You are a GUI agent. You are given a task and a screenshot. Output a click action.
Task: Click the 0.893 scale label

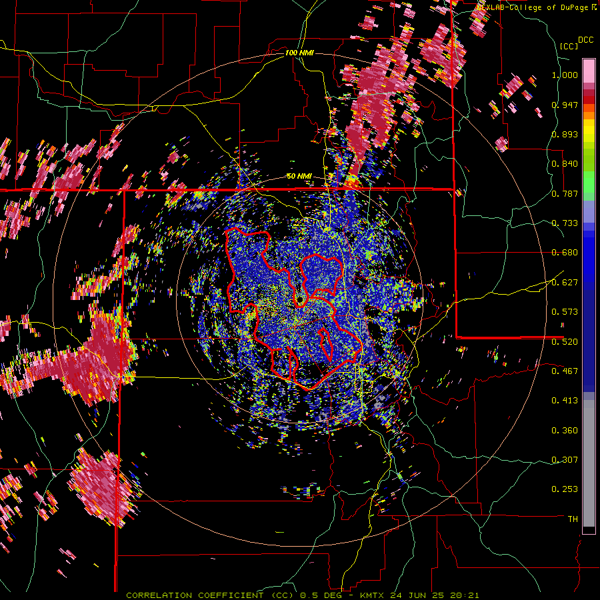pos(565,134)
